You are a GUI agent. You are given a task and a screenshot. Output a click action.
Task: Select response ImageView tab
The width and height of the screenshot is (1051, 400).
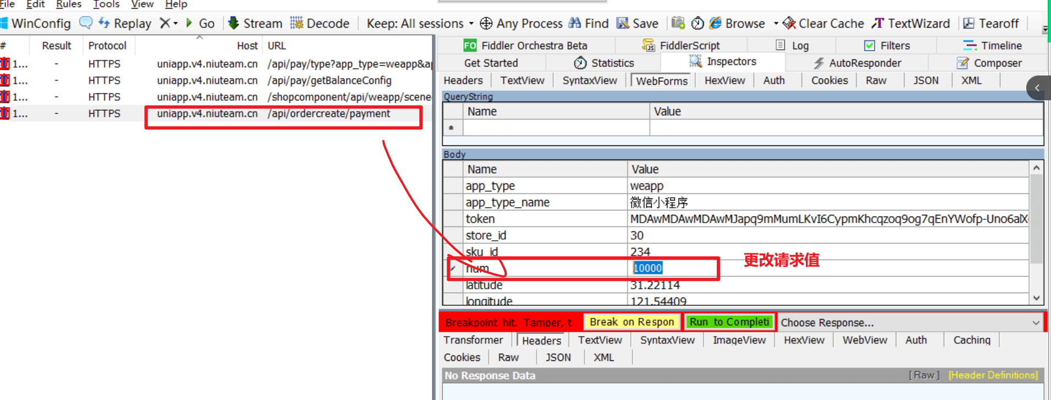(739, 340)
